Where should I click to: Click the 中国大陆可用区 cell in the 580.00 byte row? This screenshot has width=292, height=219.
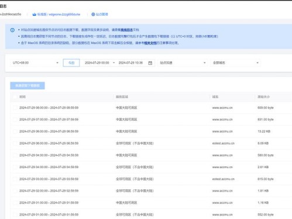(x=126, y=155)
